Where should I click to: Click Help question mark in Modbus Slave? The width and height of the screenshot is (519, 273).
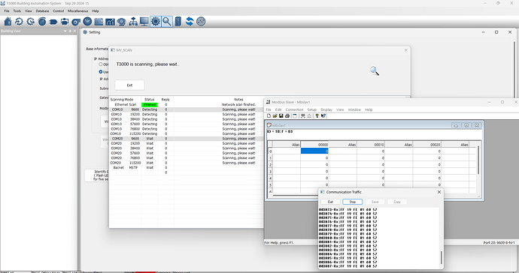coord(317,115)
